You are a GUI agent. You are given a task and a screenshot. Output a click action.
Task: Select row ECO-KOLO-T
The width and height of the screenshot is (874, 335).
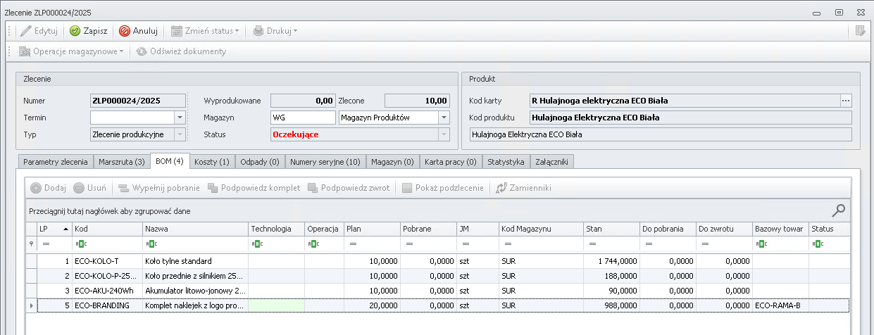pyautogui.click(x=437, y=261)
